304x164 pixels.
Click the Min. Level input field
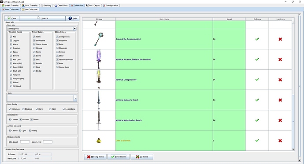(25, 142)
